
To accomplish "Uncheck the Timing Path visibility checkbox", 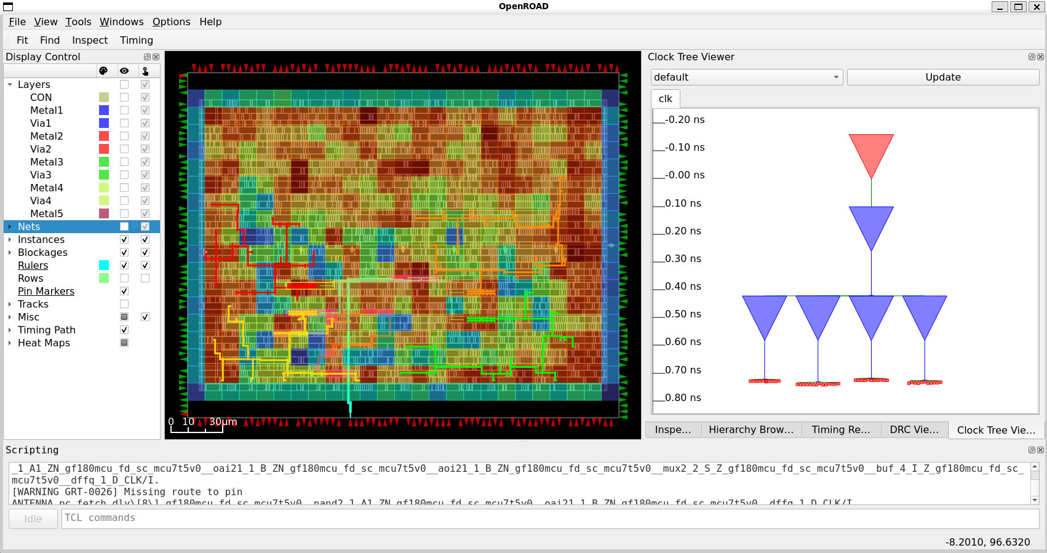I will tap(124, 330).
